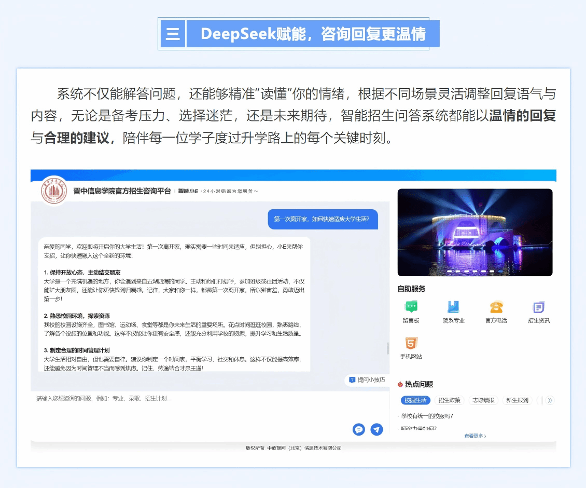Open the 招生资讯 news icon
The height and width of the screenshot is (488, 586).
pos(538,307)
